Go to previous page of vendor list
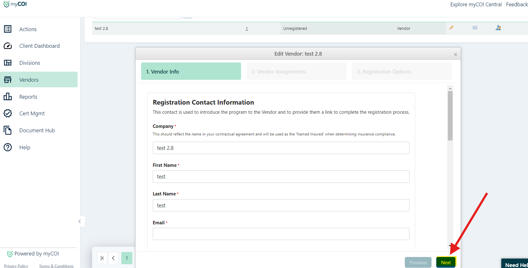The image size is (528, 268). 113,258
